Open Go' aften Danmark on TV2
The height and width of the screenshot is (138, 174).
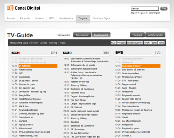tap(131, 121)
